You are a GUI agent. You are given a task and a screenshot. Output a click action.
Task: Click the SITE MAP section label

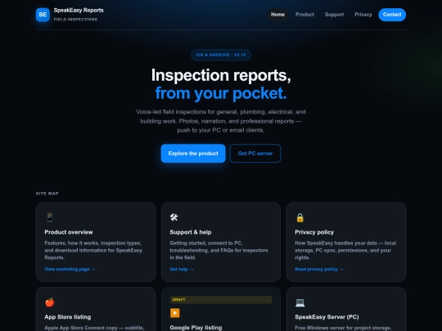pyautogui.click(x=47, y=194)
